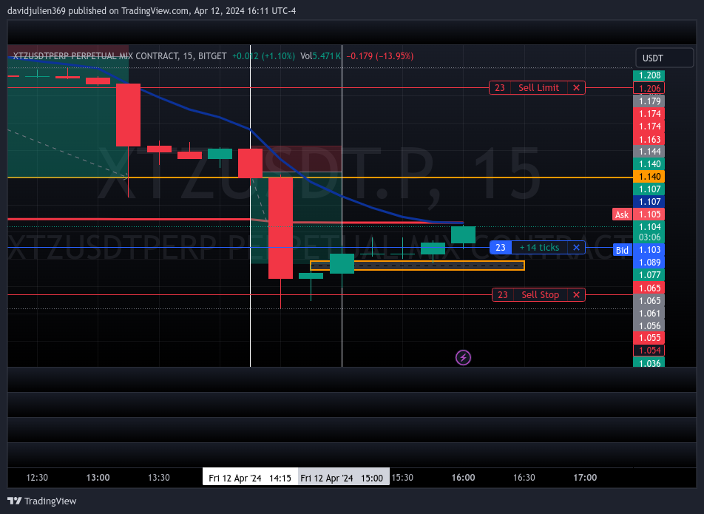Click quantity 23 on the Sell Stop order
Viewport: 704px width, 514px height.
coord(503,295)
